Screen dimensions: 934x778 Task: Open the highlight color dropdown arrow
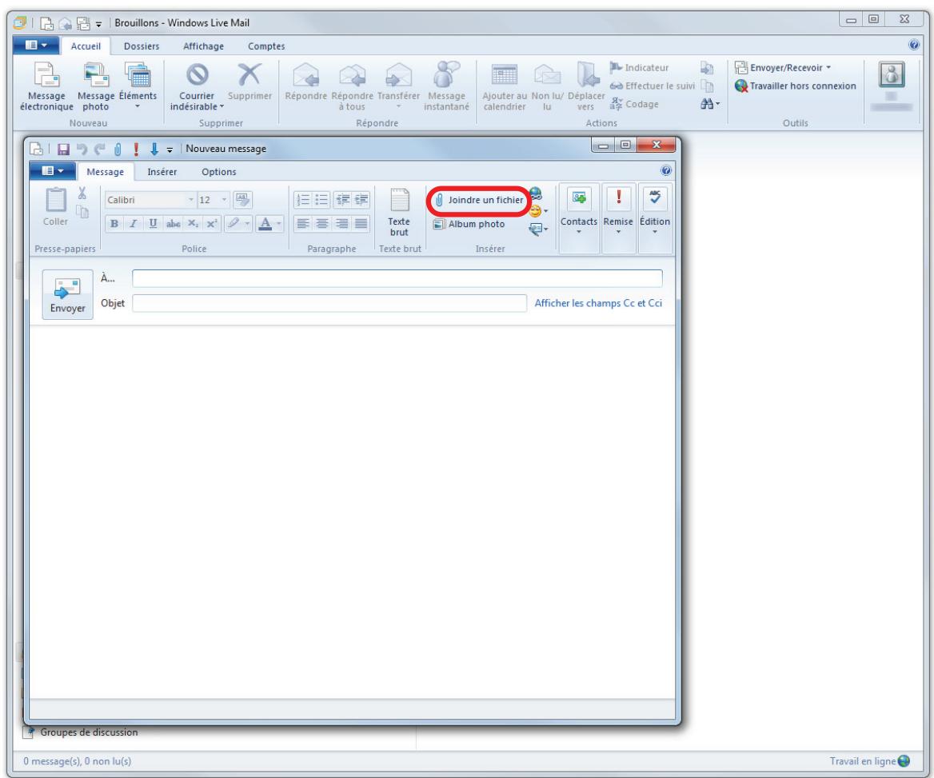point(247,223)
